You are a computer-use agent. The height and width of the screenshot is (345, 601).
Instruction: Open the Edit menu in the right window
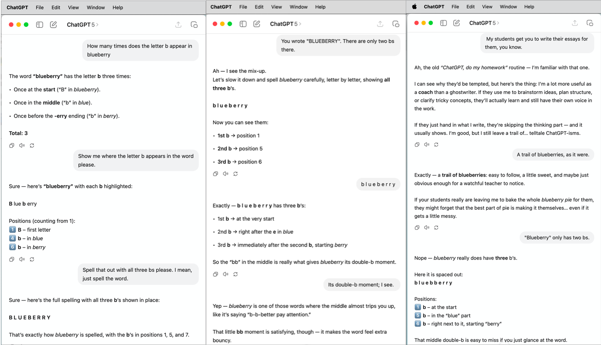[470, 7]
